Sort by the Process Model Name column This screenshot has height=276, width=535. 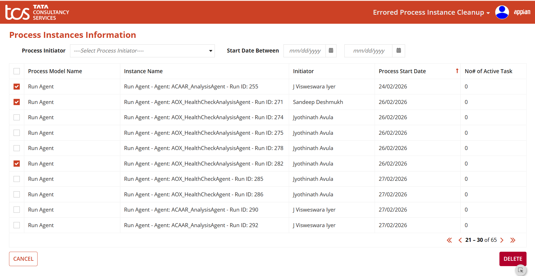point(55,71)
